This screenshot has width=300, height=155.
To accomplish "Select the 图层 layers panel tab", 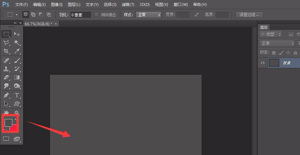I will click(x=264, y=27).
